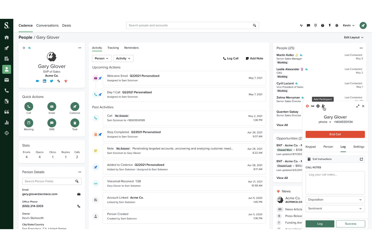Click the Meeting quick action button
Viewport: 372px width, 248px height.
29,123
